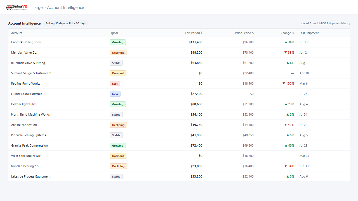Open Summit Gauge & Instrument account
The width and height of the screenshot is (358, 201).
coord(31,73)
